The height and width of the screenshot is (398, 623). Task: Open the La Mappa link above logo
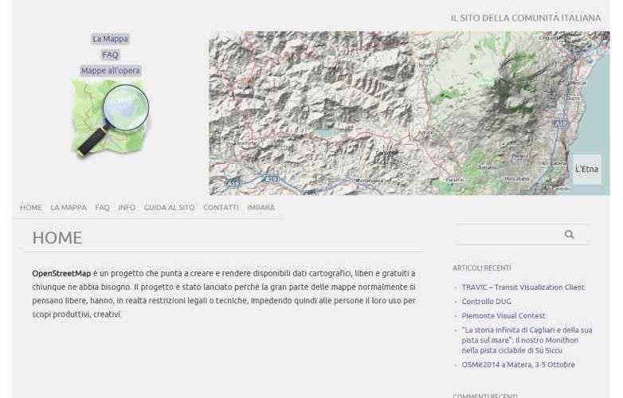110,39
